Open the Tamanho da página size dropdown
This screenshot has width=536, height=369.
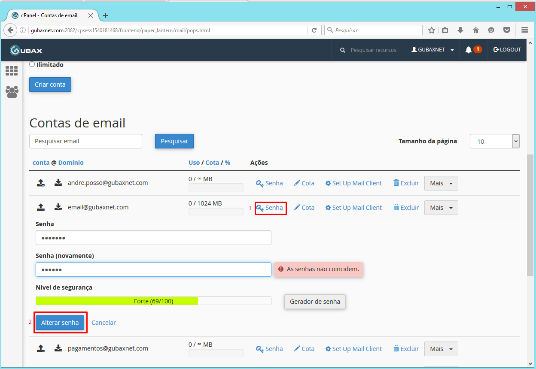pyautogui.click(x=494, y=141)
